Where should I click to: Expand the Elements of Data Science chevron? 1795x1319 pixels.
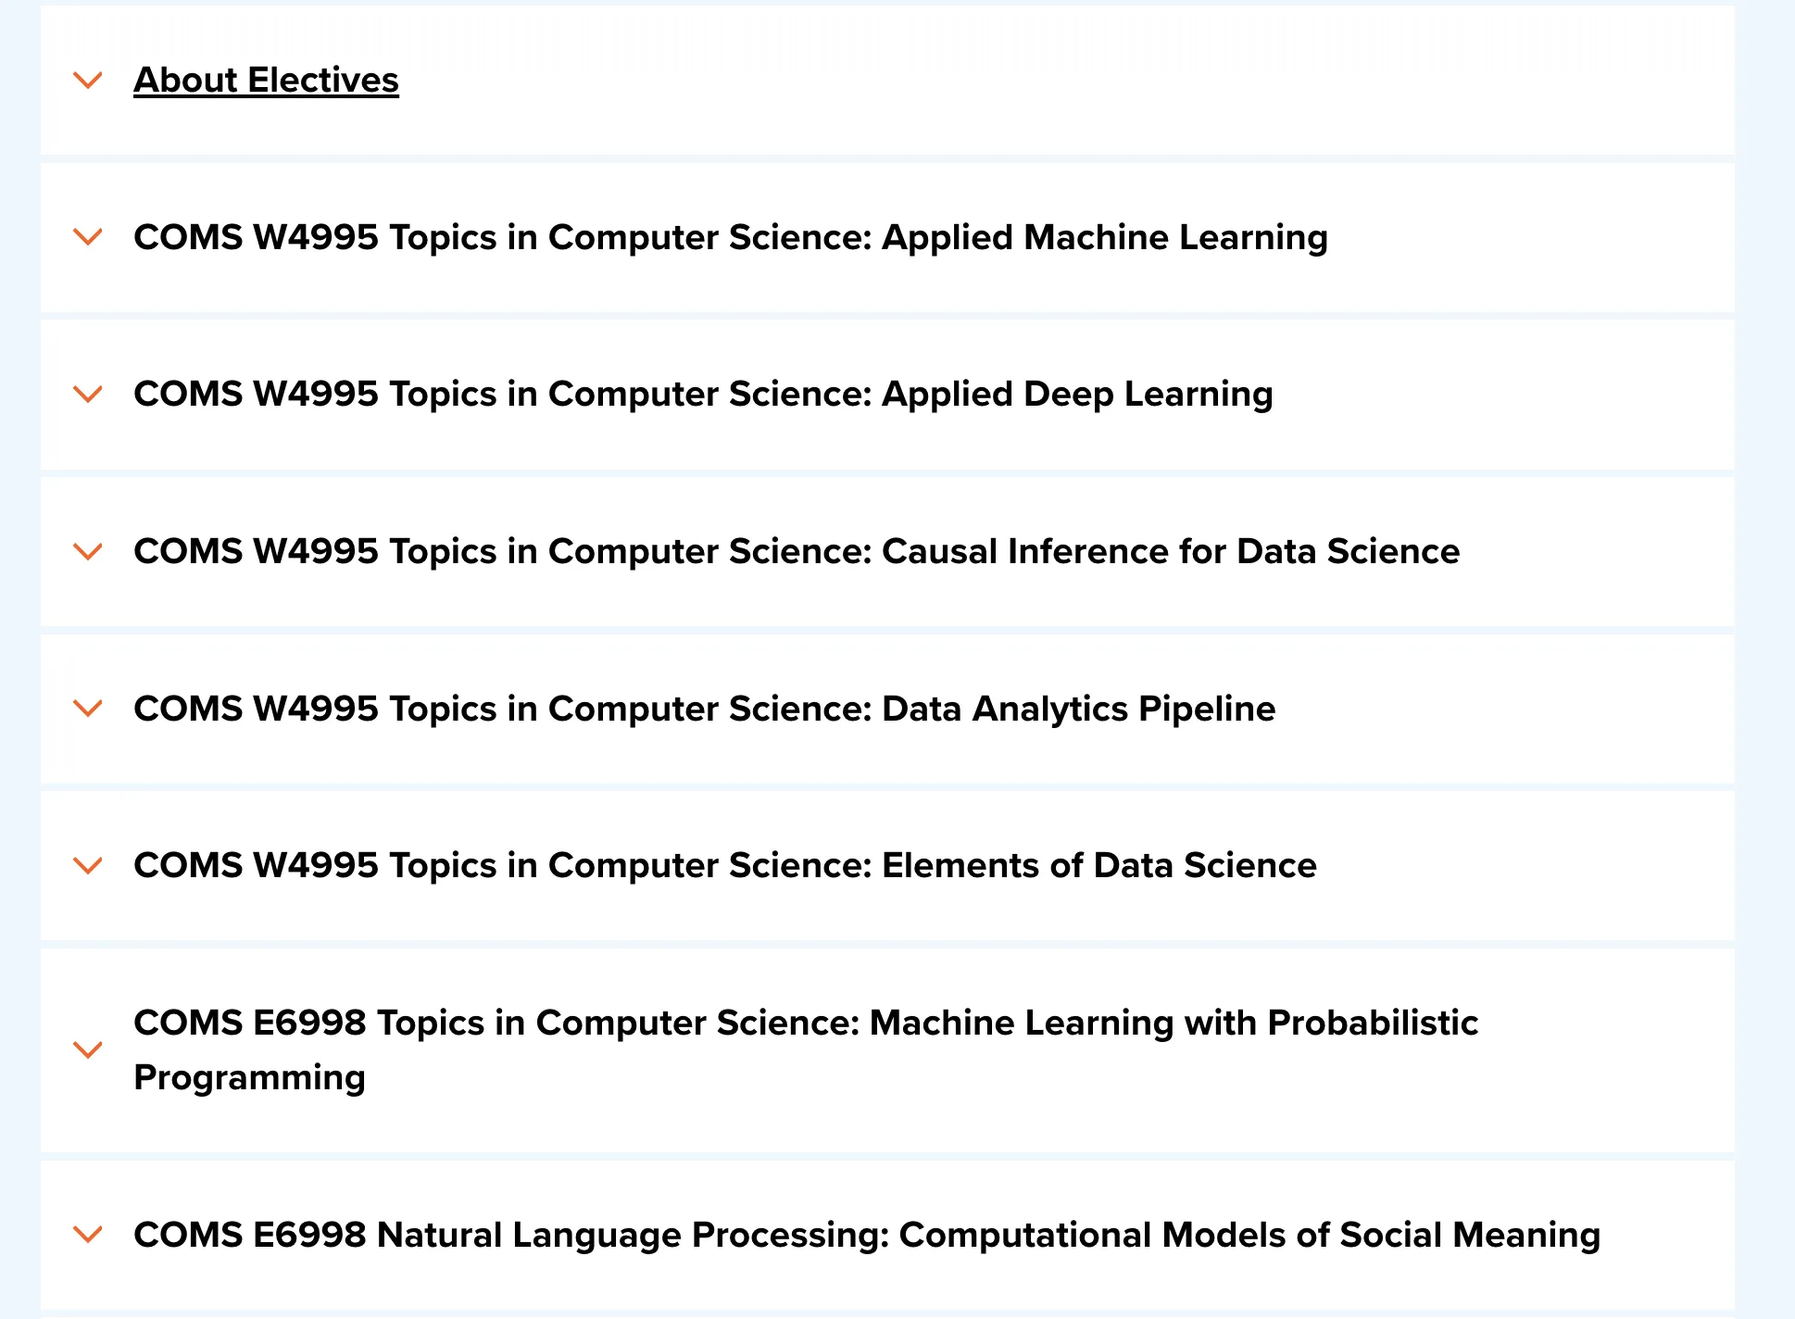(88, 866)
